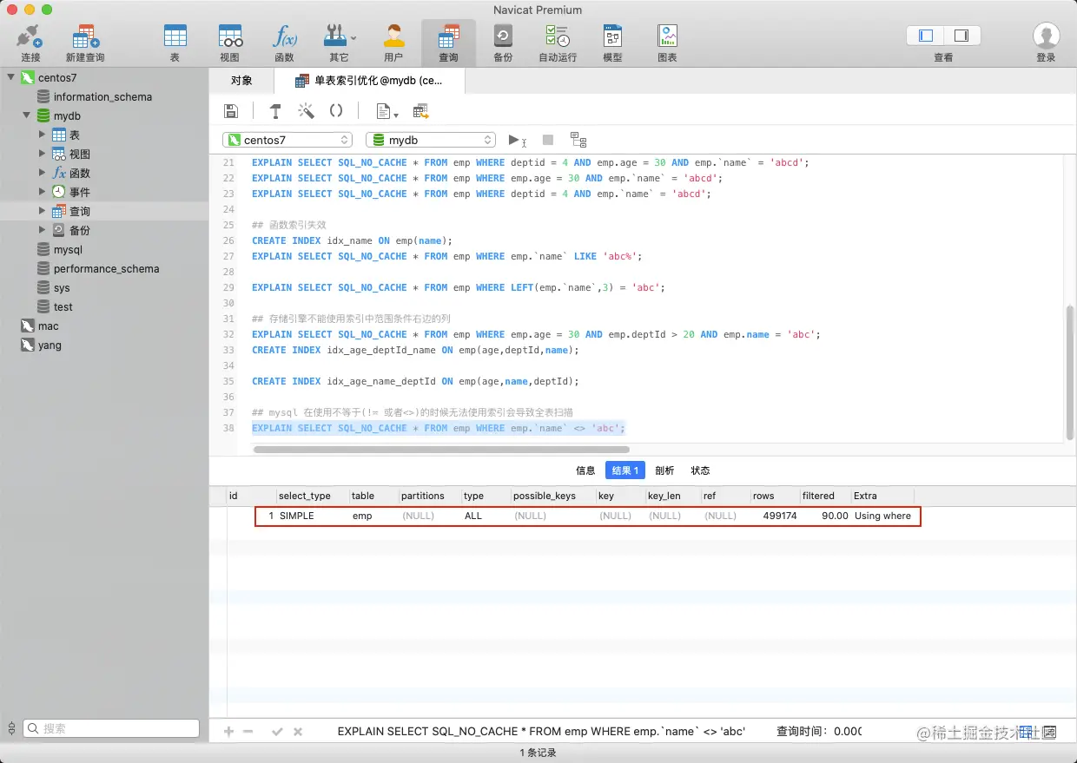Click the grey stop query button
The image size is (1077, 763).
point(548,140)
